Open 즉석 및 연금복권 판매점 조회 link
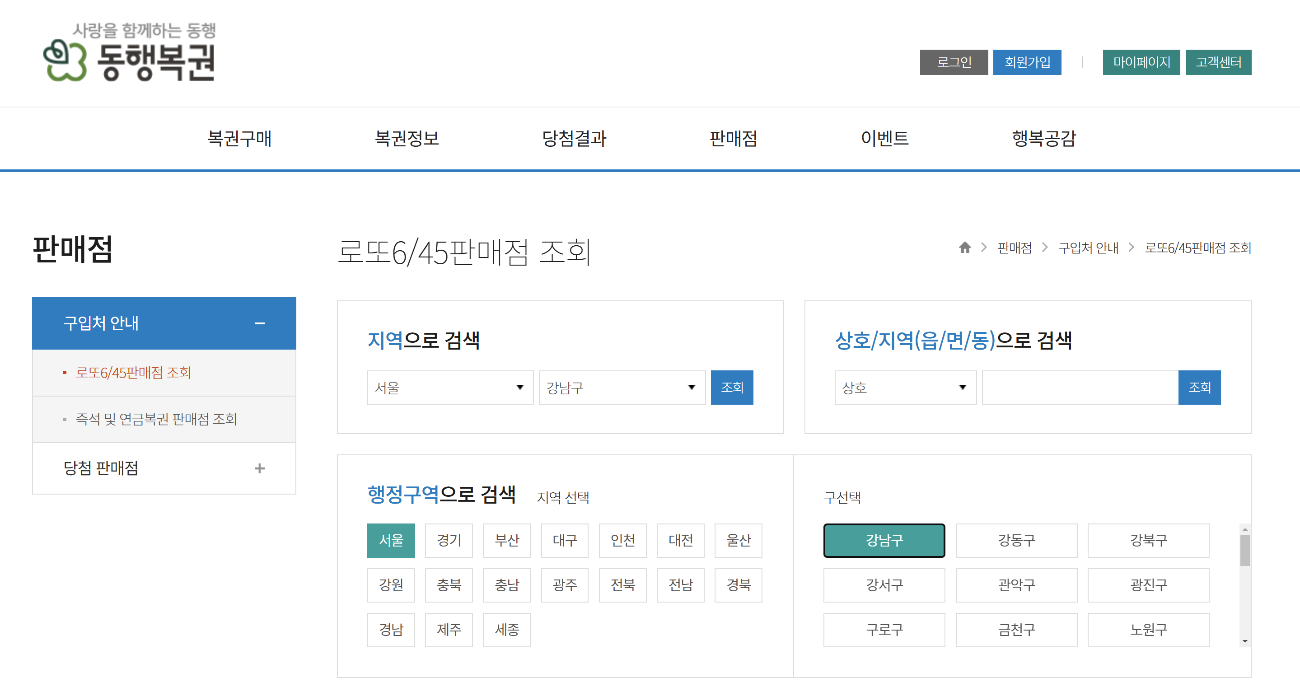 coord(156,419)
